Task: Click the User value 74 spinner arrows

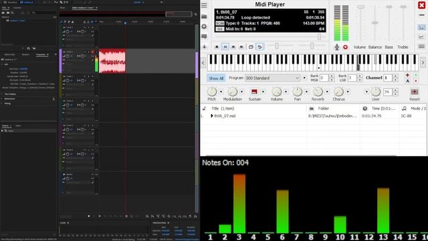Action: (395, 92)
